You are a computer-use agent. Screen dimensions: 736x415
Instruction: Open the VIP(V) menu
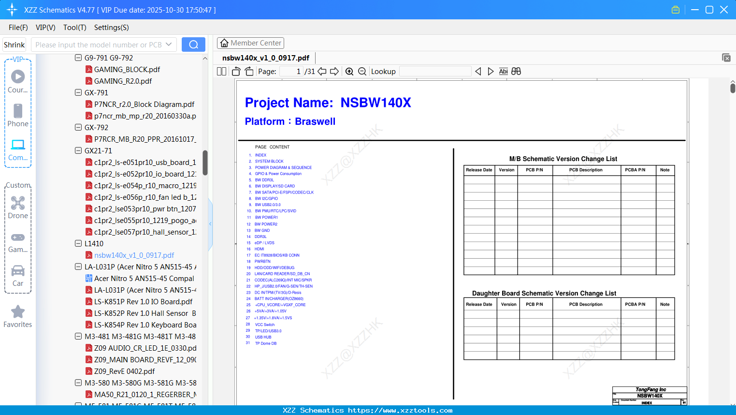click(45, 28)
